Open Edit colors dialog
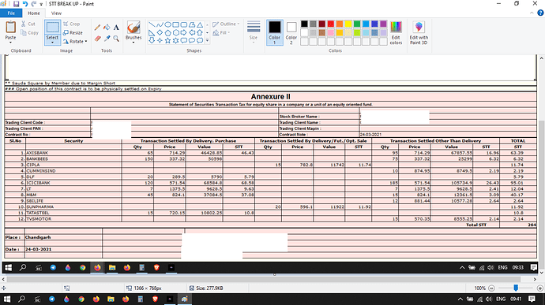The image size is (545, 305). 396,32
